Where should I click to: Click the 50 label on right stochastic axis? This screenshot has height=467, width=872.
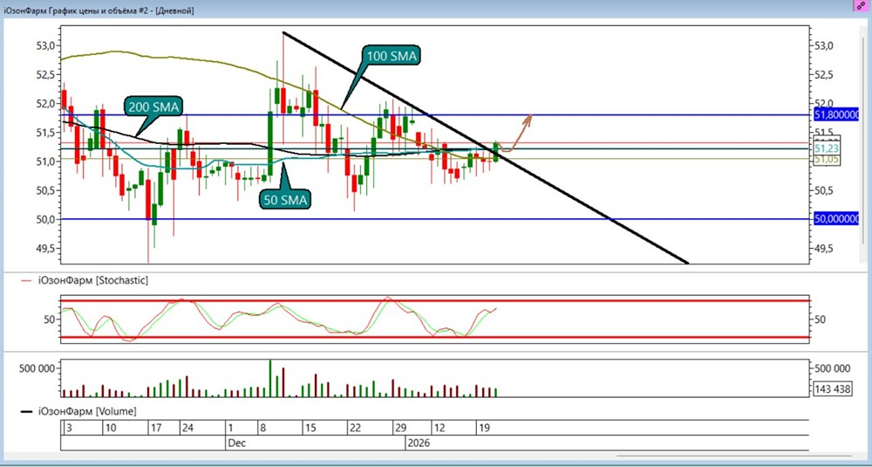coord(821,319)
